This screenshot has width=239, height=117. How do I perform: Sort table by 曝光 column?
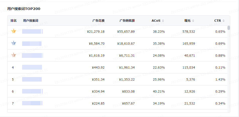coord(193,21)
